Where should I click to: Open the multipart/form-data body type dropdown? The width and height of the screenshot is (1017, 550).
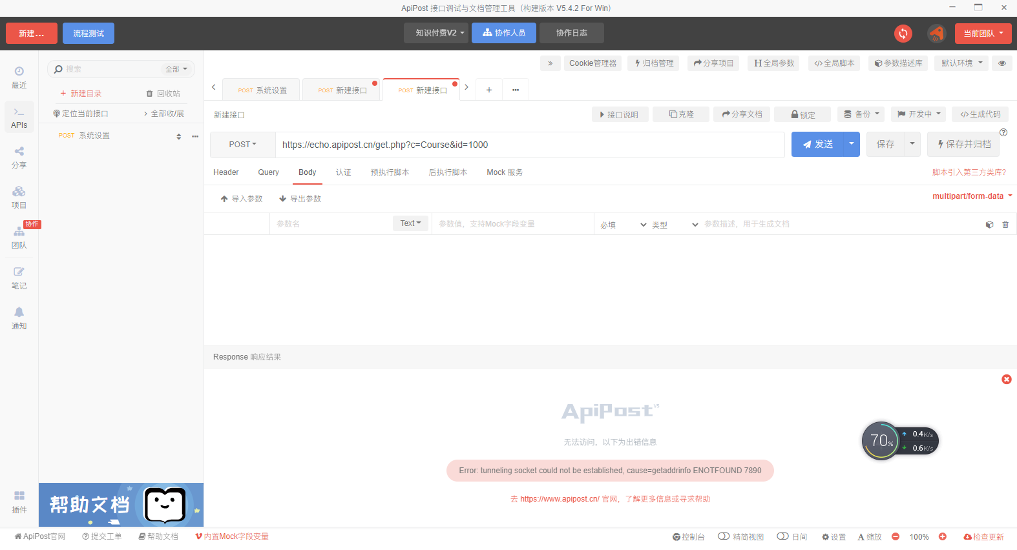[972, 196]
